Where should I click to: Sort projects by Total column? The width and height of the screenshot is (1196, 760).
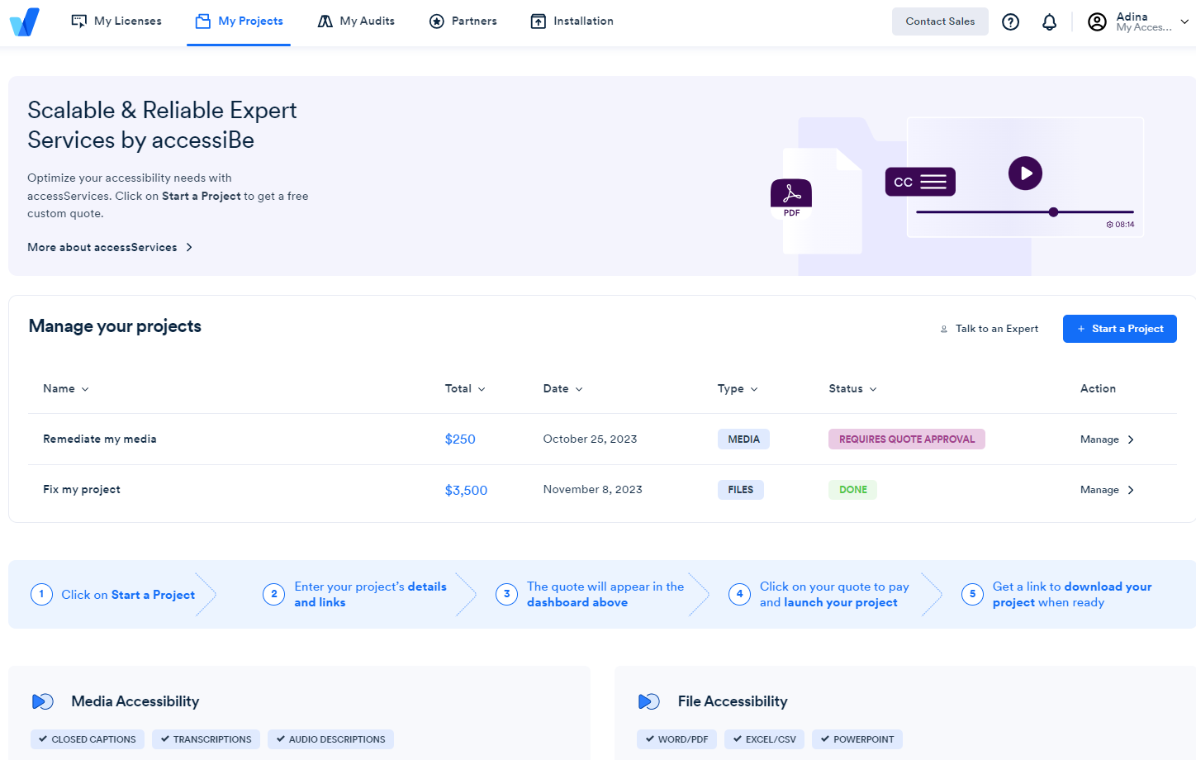click(x=465, y=389)
